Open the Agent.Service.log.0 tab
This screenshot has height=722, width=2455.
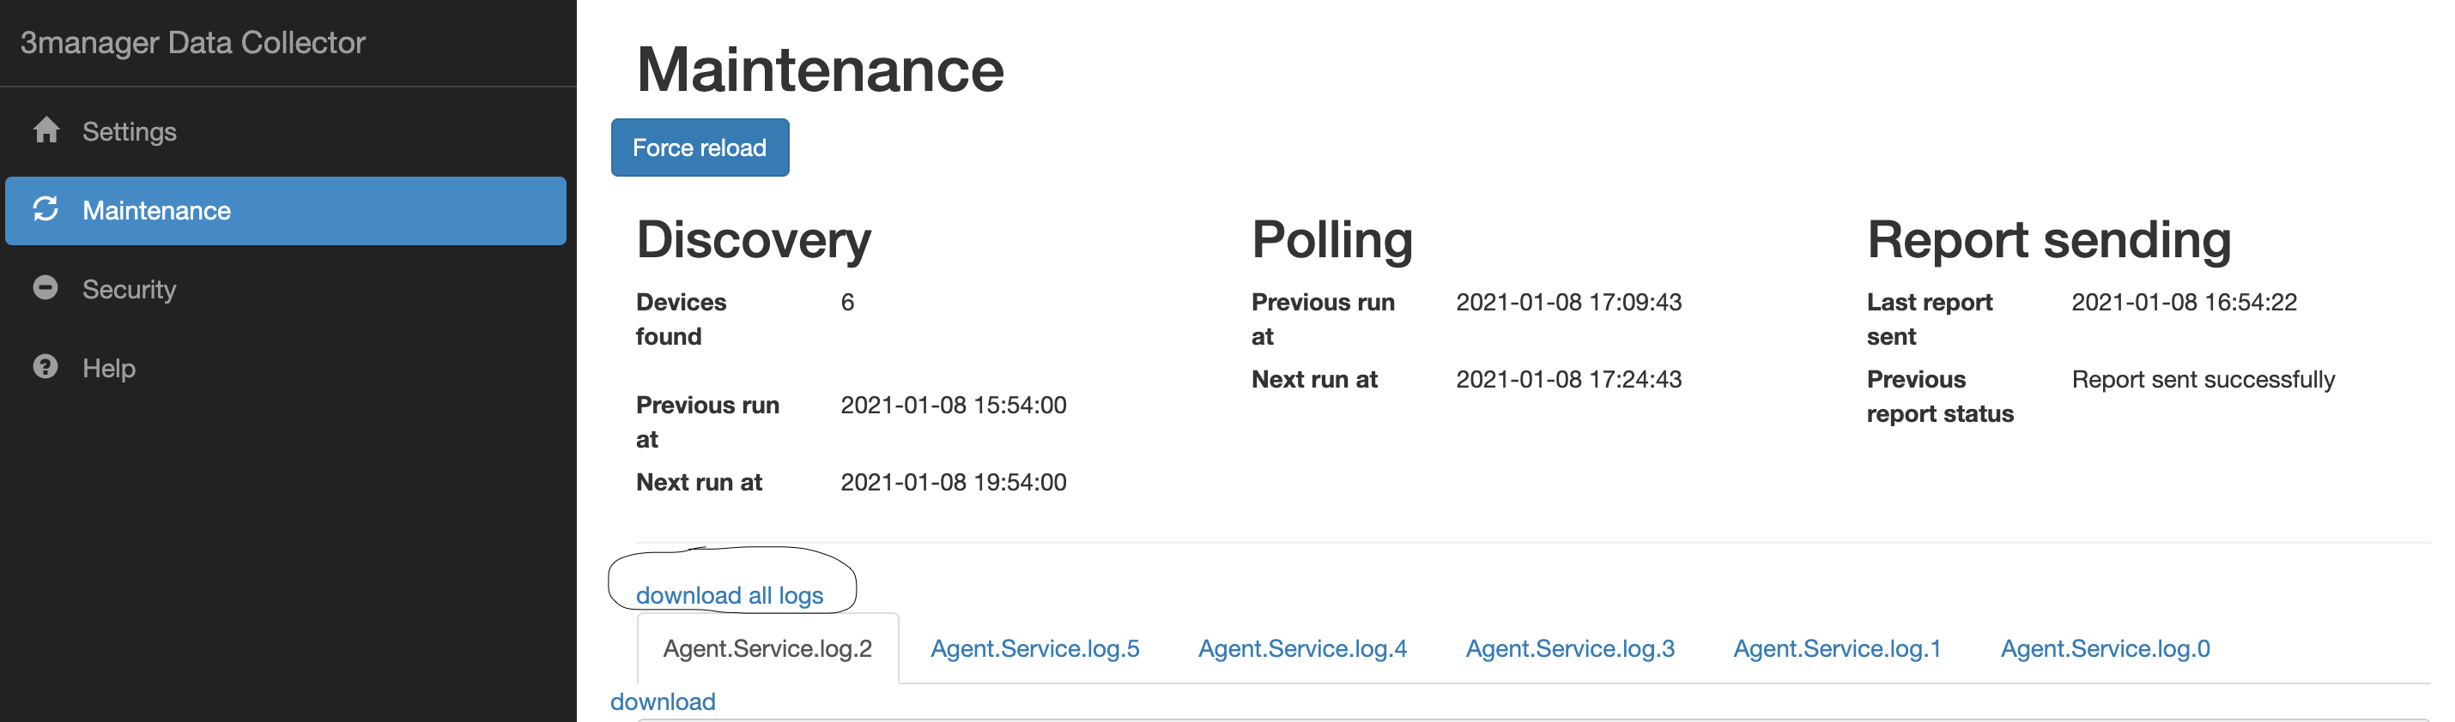coord(2107,648)
